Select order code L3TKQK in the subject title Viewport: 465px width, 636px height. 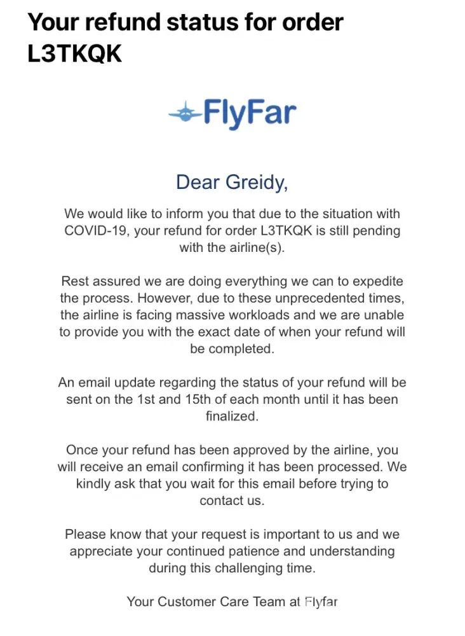coord(74,53)
